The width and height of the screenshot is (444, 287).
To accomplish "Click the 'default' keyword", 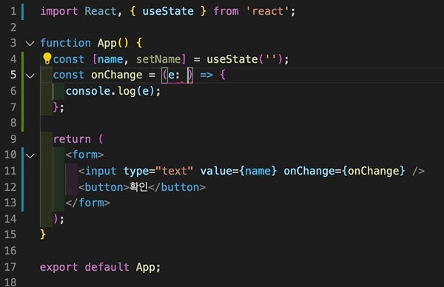I will click(107, 267).
